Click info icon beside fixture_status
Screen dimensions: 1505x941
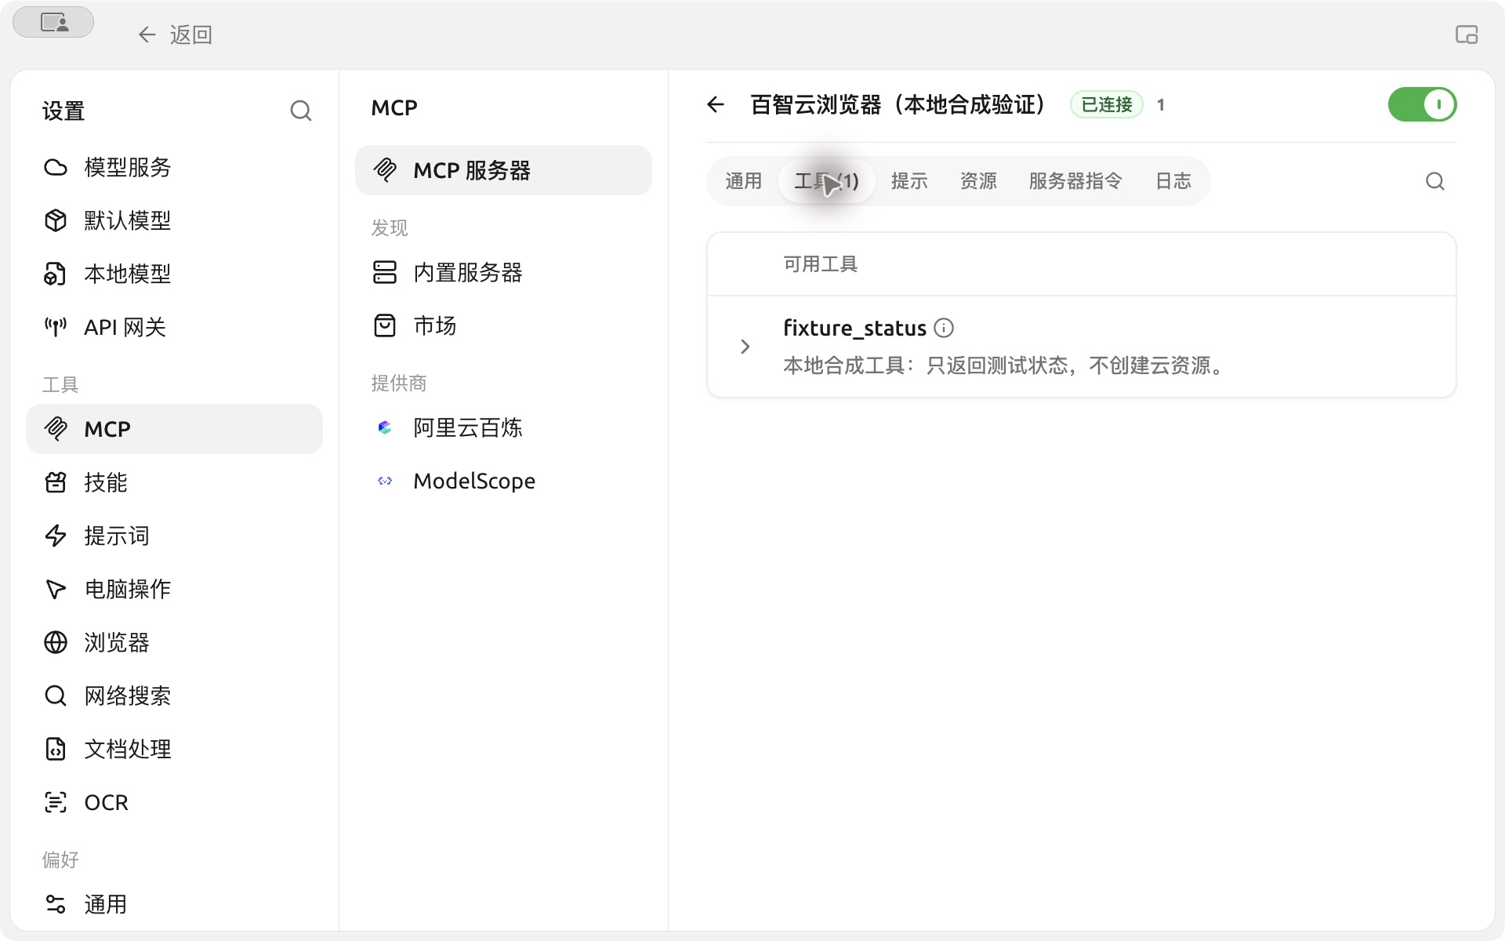944,328
